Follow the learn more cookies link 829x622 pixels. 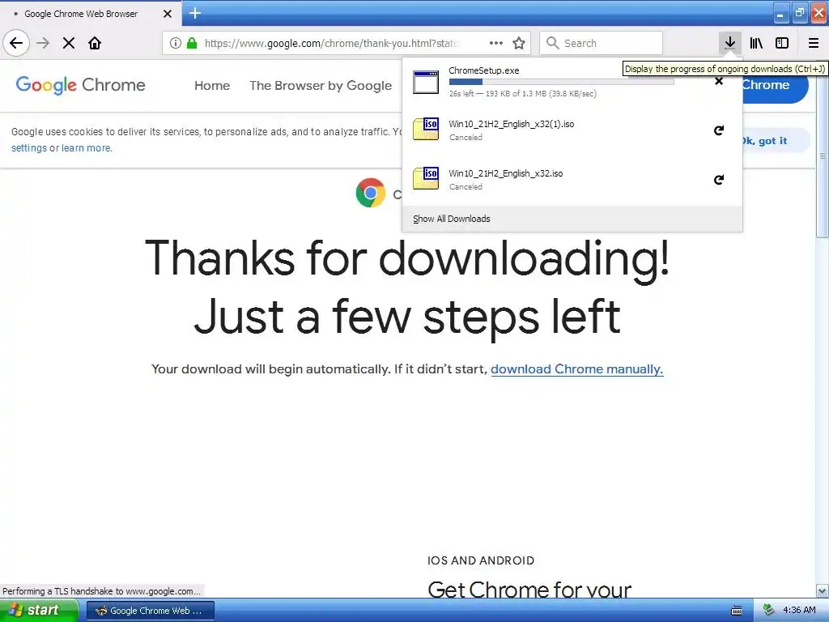[86, 148]
